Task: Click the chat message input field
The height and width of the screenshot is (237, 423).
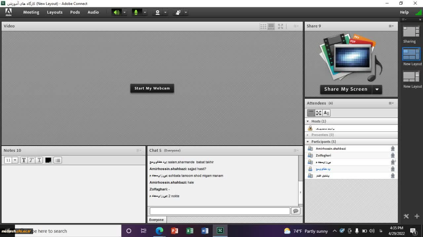Action: (x=220, y=211)
